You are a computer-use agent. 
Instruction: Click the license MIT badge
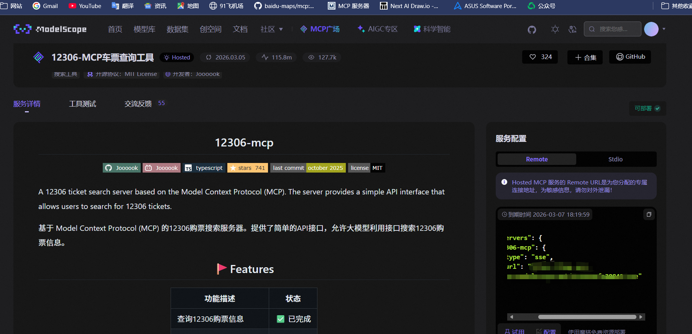pos(367,168)
